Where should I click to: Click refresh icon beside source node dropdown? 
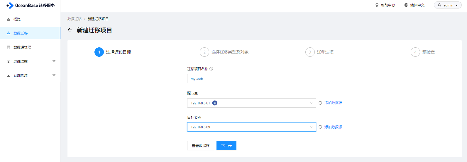[320, 103]
